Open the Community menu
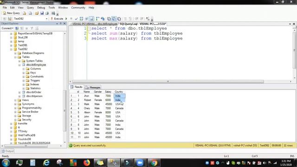The height and width of the screenshot is (167, 297). pos(78,7)
